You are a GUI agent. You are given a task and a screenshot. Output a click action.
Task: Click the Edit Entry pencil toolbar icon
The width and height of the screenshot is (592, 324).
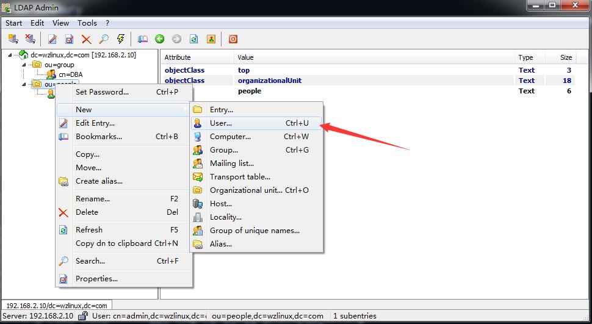point(52,39)
